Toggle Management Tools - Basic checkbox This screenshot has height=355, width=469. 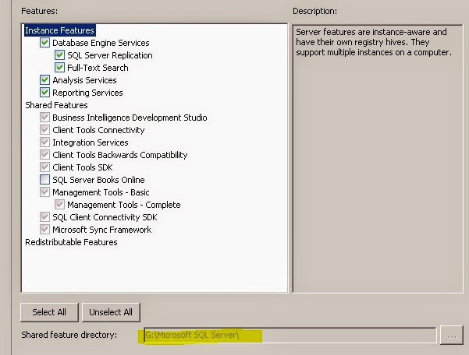(44, 192)
